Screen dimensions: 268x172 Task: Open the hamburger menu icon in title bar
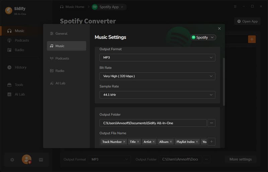(x=235, y=6)
